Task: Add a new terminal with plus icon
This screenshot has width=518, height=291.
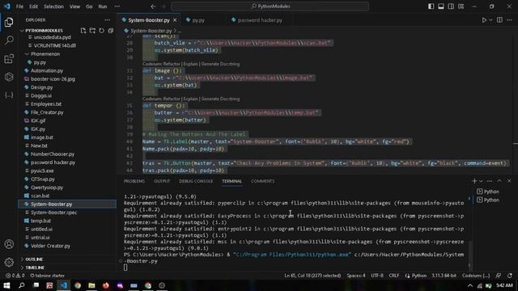Action: point(474,181)
